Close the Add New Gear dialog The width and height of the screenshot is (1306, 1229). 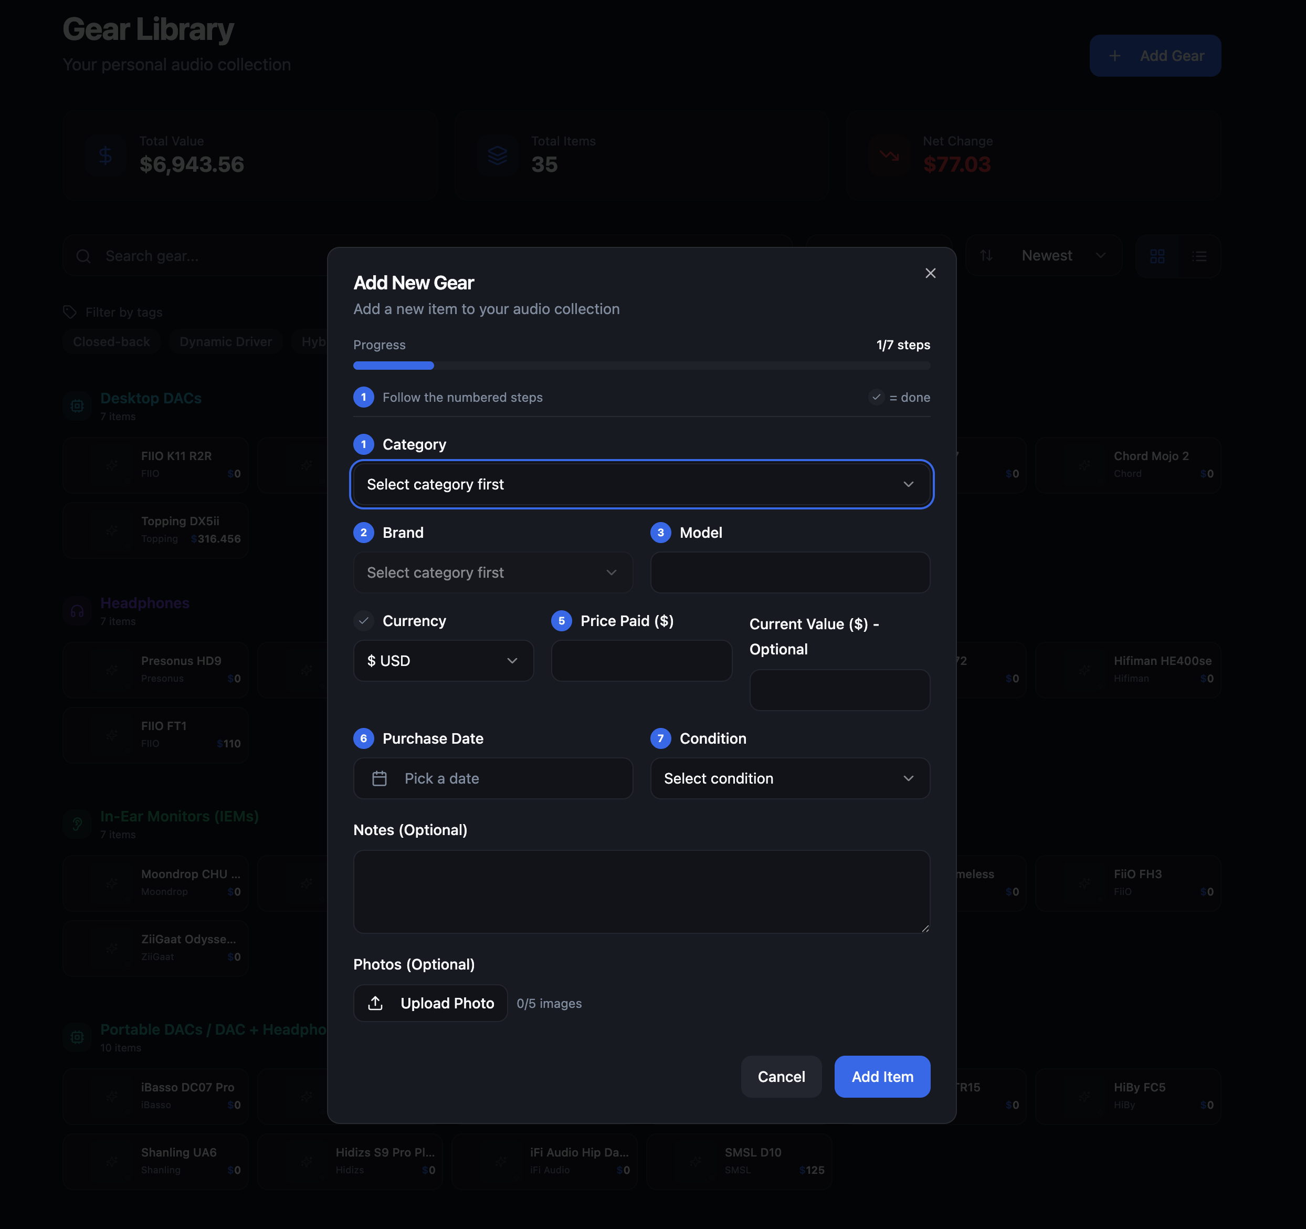click(930, 273)
